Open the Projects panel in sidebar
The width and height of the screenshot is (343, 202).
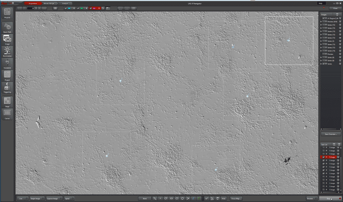7,13
